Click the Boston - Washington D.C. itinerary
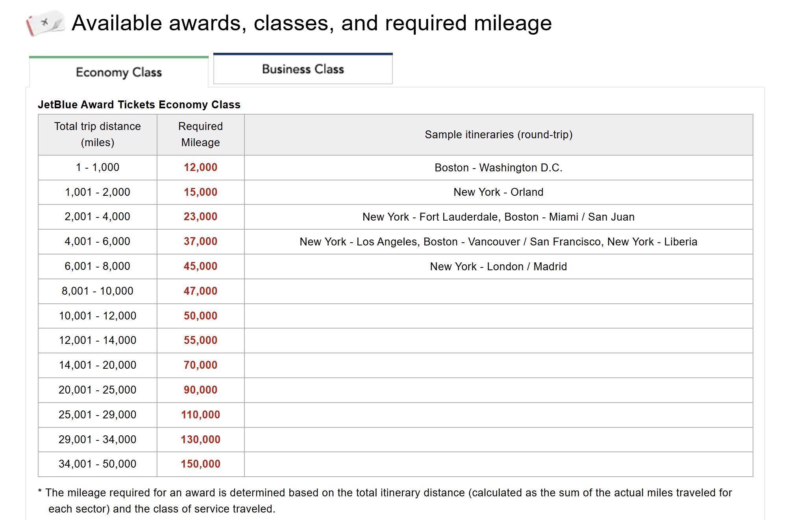Image resolution: width=790 pixels, height=520 pixels. tap(498, 168)
